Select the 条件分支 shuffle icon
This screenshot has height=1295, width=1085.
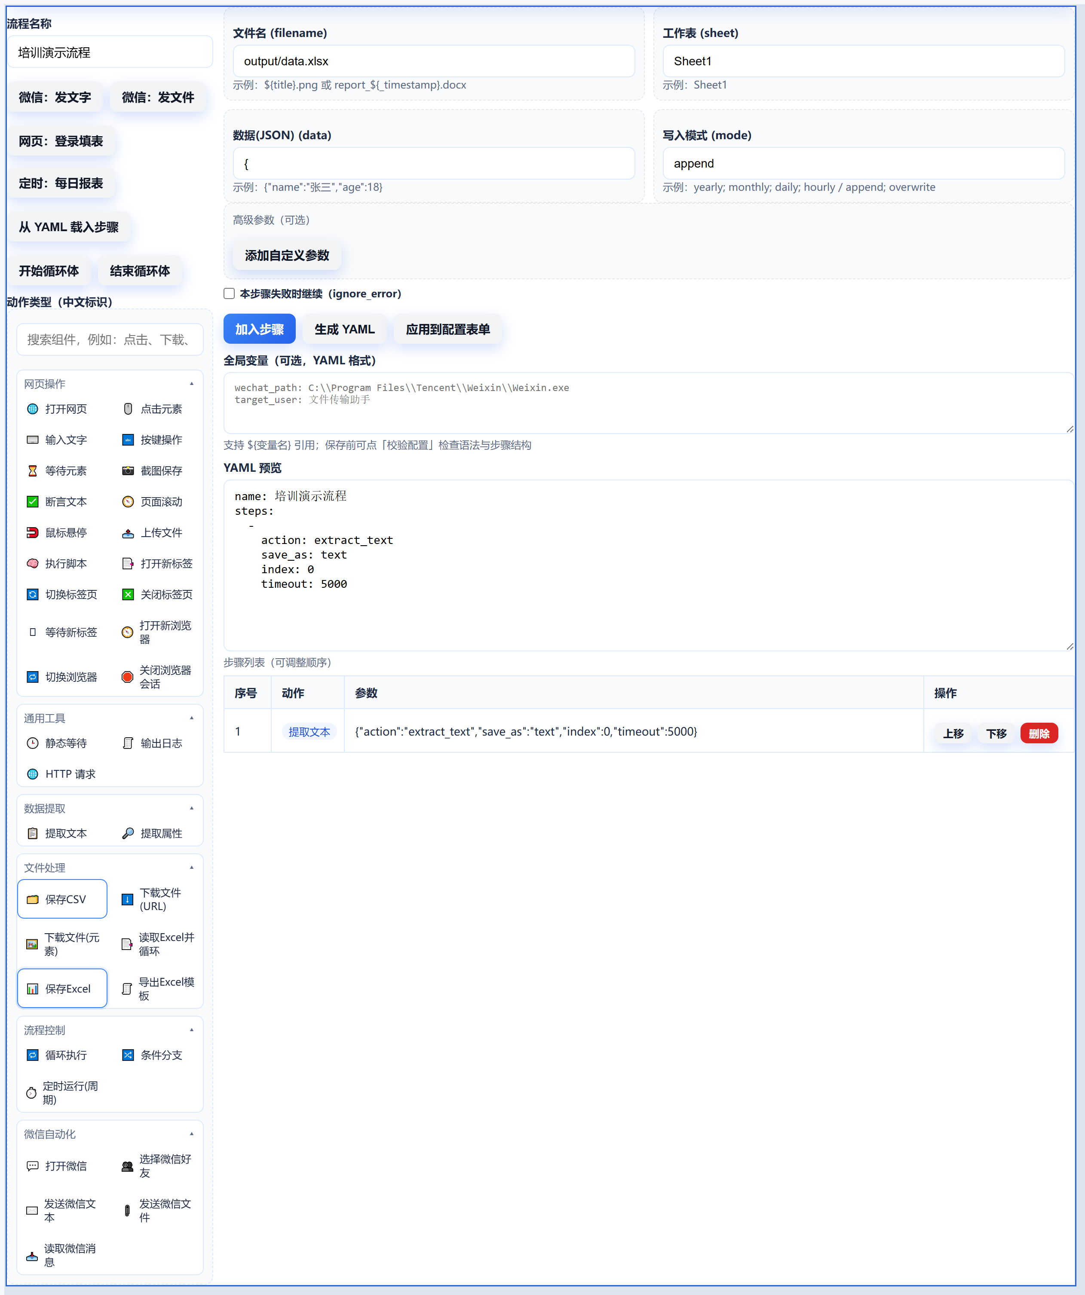[128, 1055]
